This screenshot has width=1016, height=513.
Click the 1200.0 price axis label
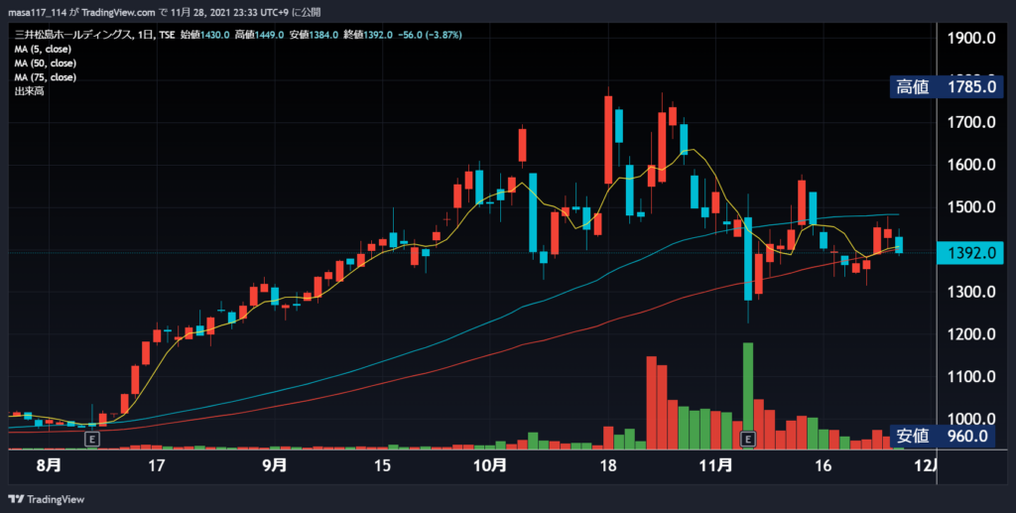[971, 334]
